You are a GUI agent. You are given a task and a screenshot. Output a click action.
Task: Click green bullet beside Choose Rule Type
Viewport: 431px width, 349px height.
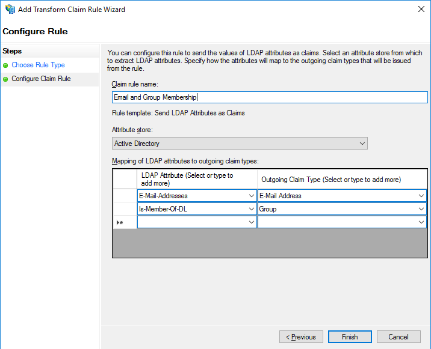pyautogui.click(x=6, y=65)
